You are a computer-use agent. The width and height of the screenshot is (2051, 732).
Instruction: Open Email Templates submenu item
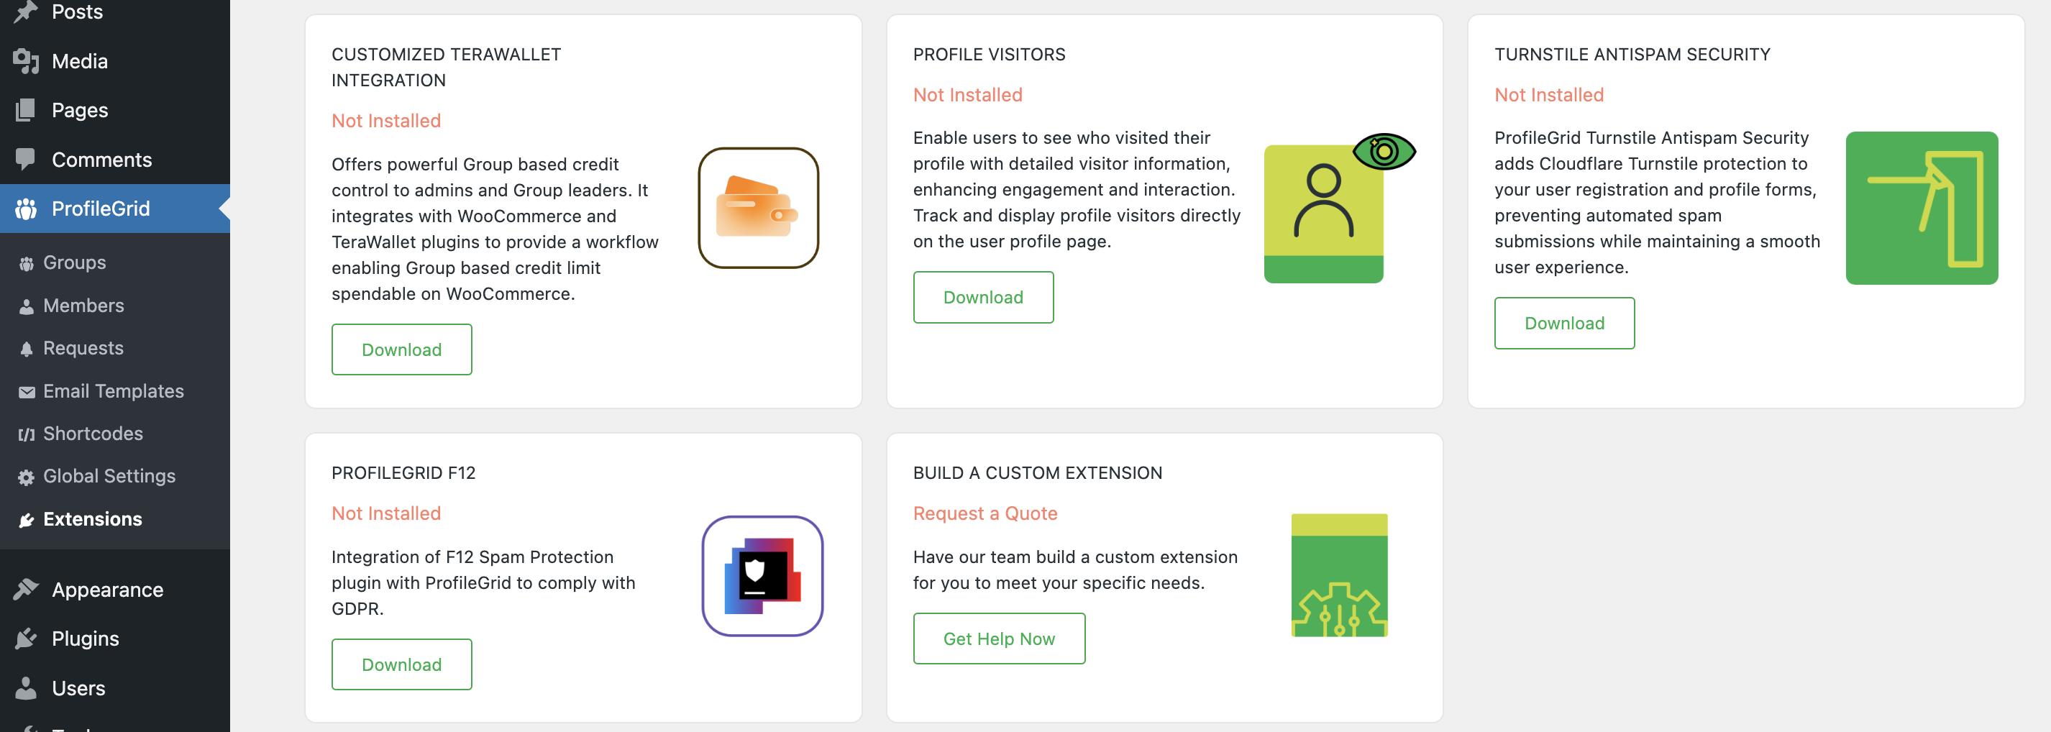coord(113,391)
